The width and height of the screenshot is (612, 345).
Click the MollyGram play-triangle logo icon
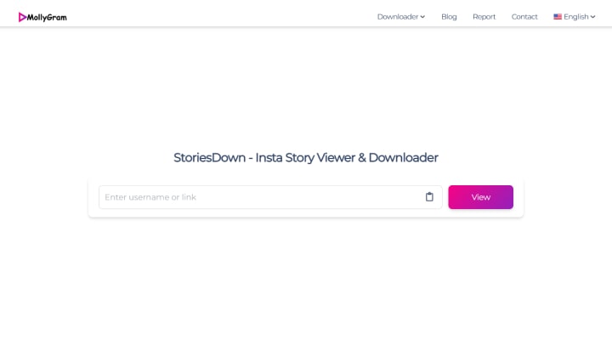[x=22, y=17]
